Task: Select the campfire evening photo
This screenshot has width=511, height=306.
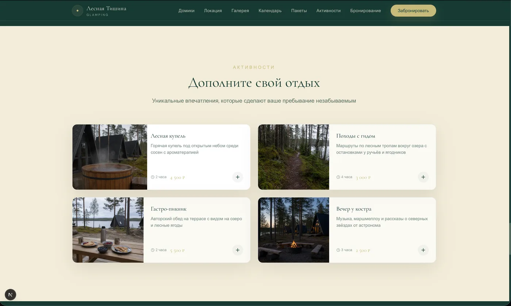Action: click(293, 230)
